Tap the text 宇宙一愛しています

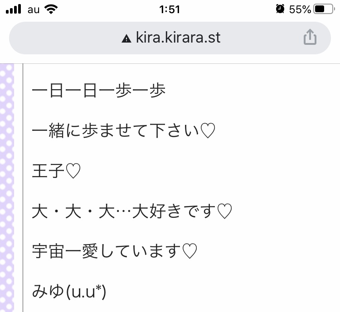[107, 251]
